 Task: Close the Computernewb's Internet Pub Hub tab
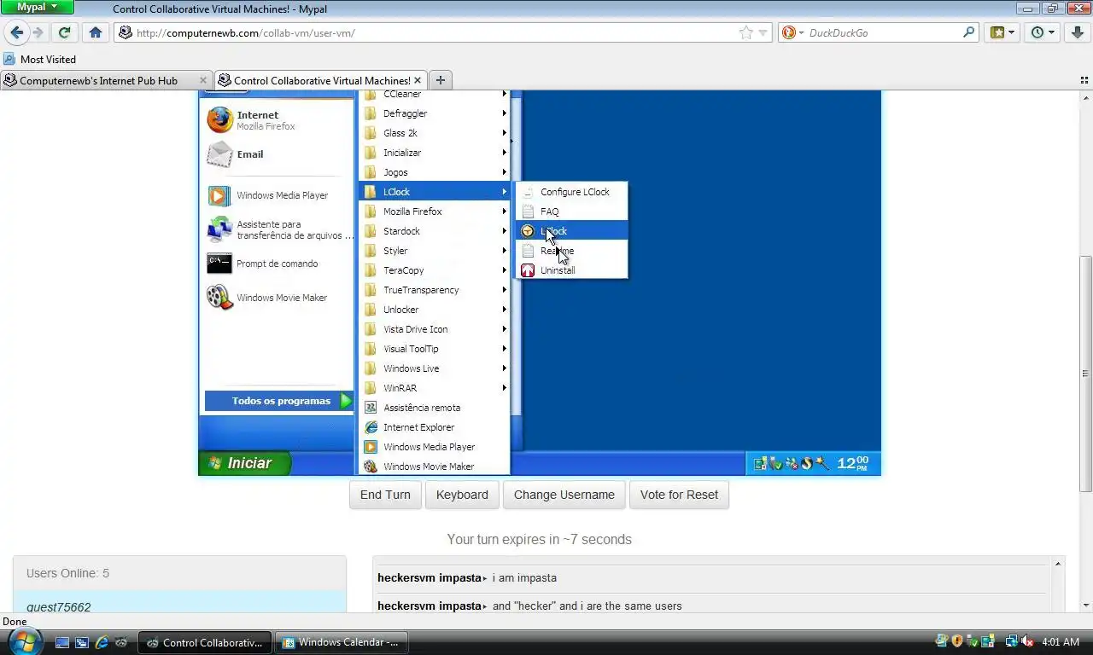point(203,80)
